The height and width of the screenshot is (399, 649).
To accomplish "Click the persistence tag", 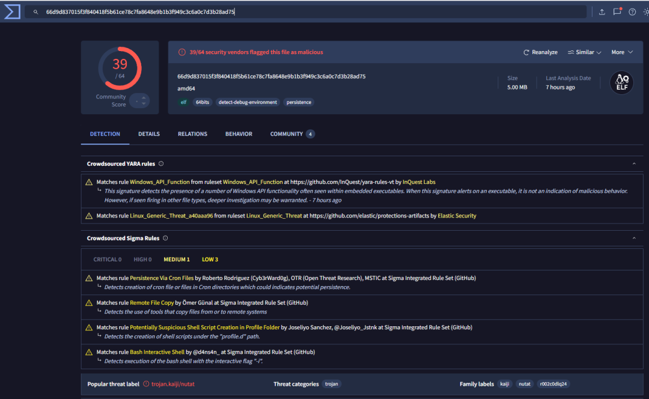I will click(x=299, y=102).
